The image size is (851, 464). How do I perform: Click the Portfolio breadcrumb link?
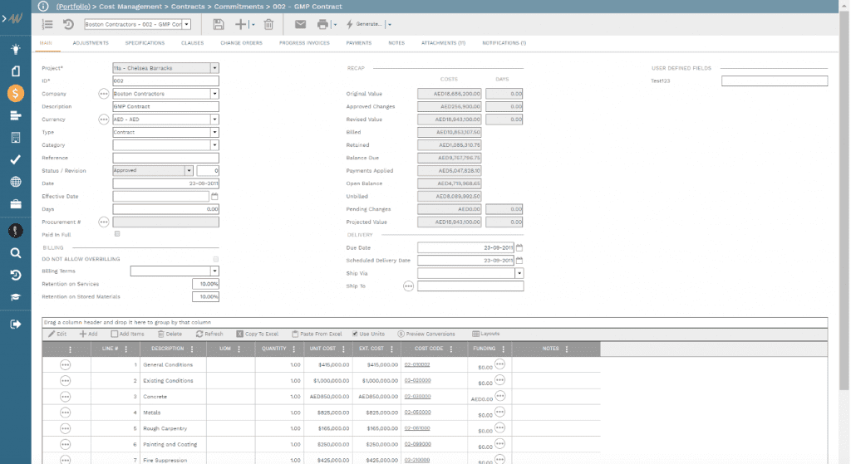pyautogui.click(x=73, y=7)
